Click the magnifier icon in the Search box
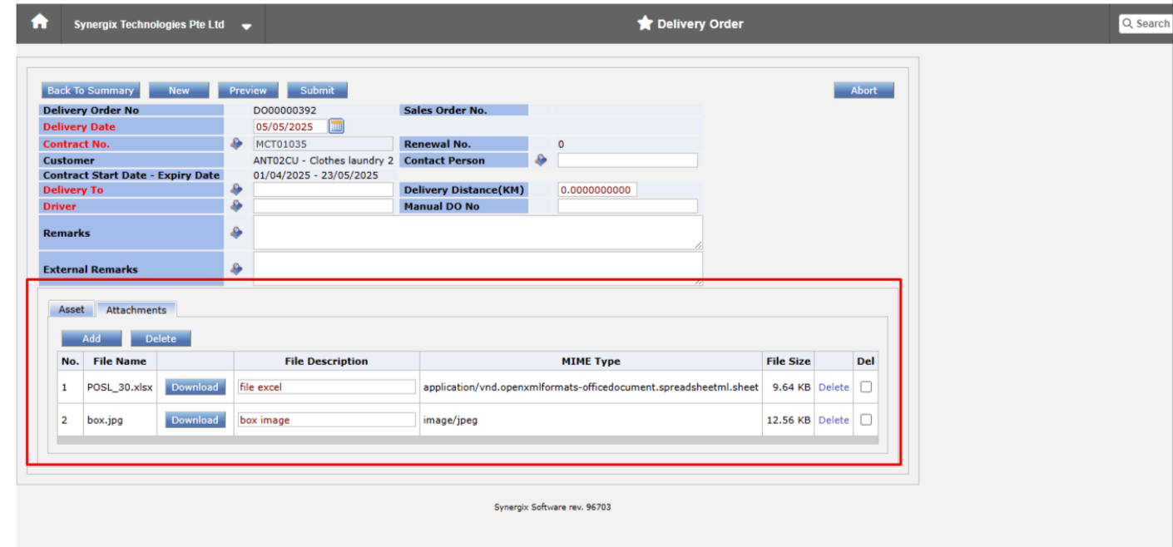This screenshot has height=547, width=1173. point(1126,23)
